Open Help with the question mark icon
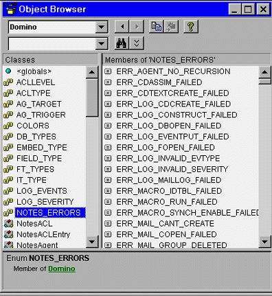Screen dimensions: 272x296 pyautogui.click(x=191, y=27)
